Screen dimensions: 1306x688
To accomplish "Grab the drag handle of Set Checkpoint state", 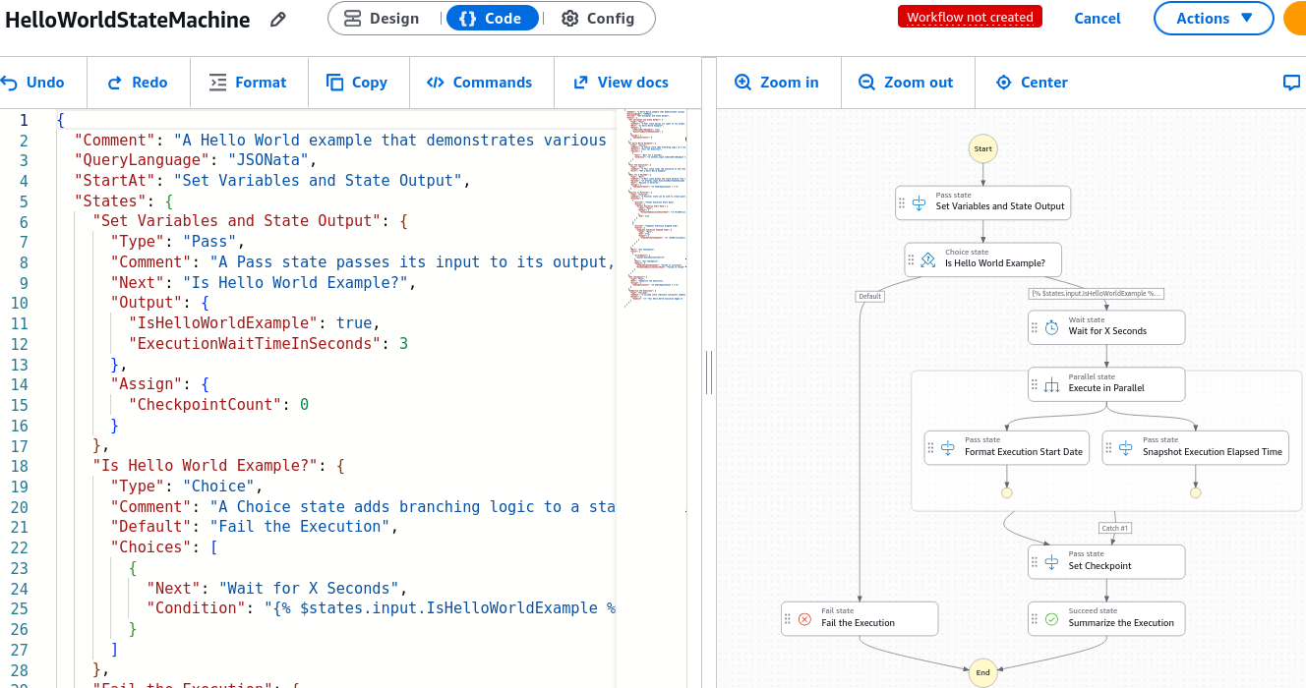I will point(1035,561).
